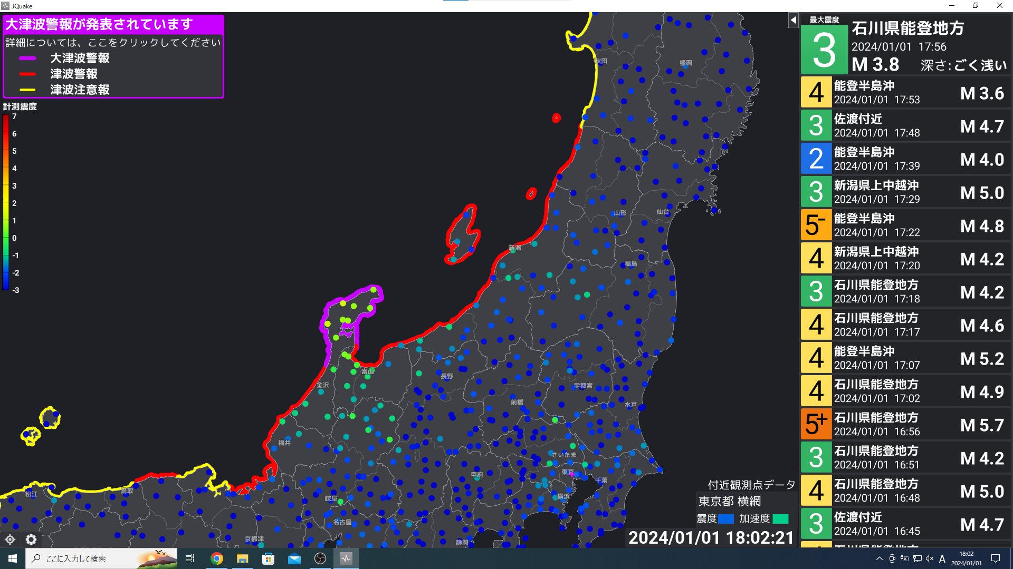Screen dimensions: 1013x569
Task: Open the Sado vicinity 17:48 M4.7 entry
Action: 905,126
